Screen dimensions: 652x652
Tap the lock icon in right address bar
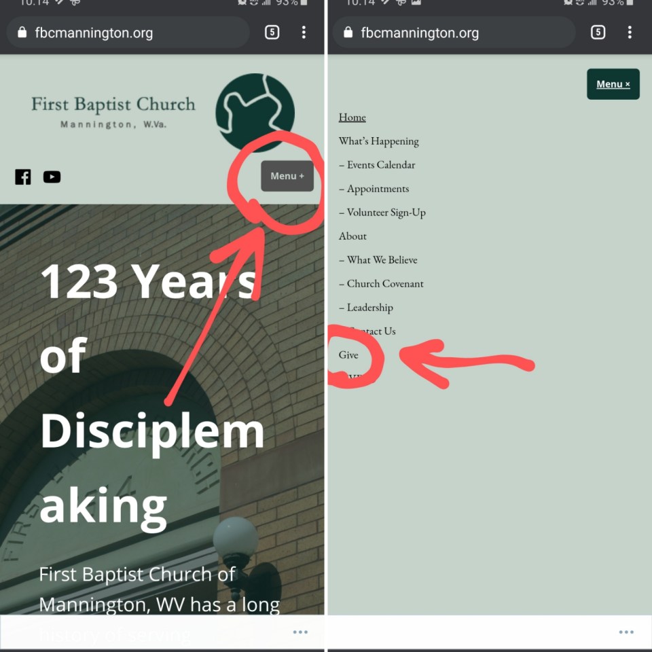click(348, 32)
